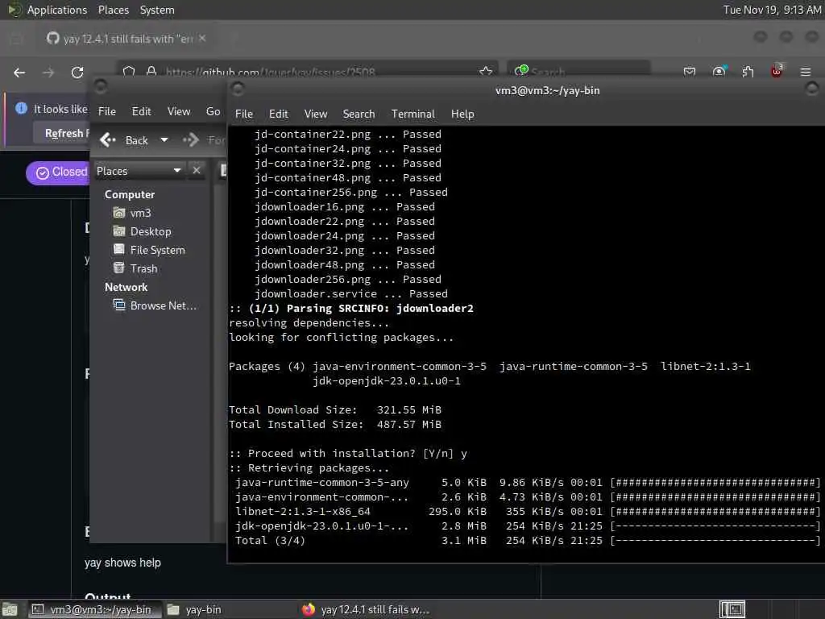
Task: Click Firefox forward arrow button
Action: pos(48,73)
